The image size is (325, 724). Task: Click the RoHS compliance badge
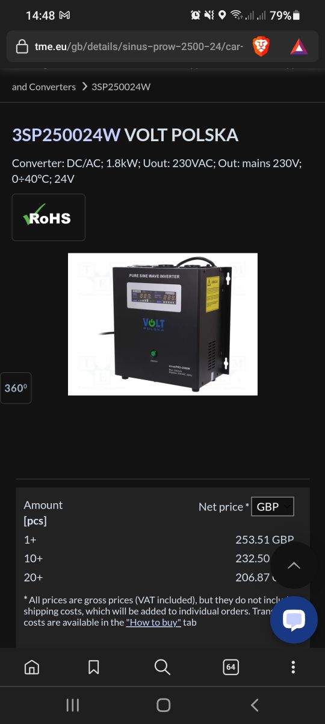49,217
